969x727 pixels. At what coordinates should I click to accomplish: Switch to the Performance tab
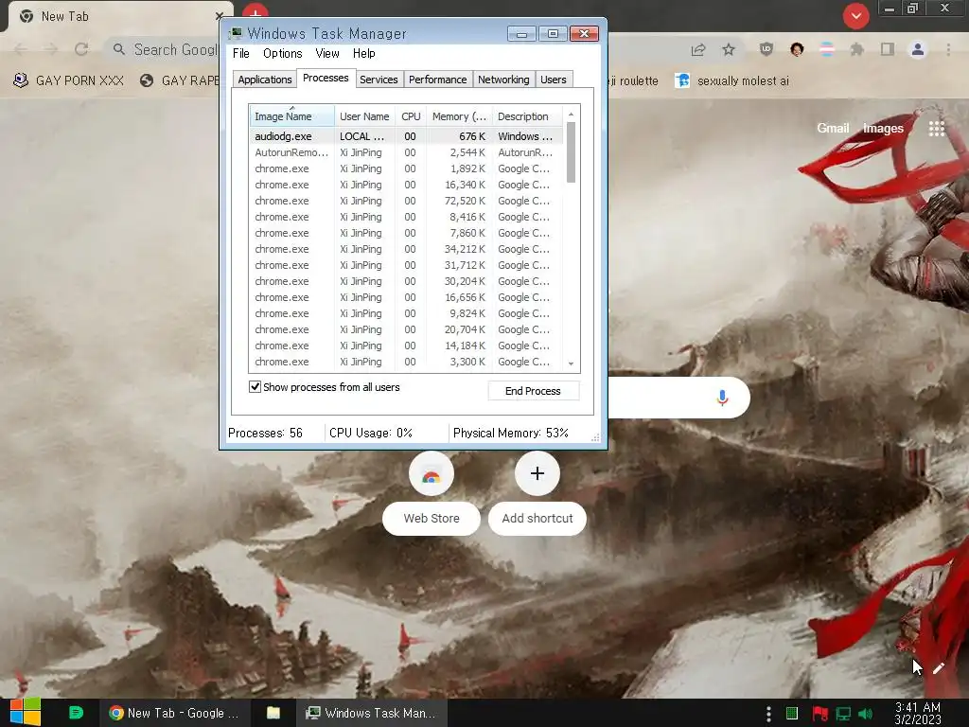(x=437, y=80)
